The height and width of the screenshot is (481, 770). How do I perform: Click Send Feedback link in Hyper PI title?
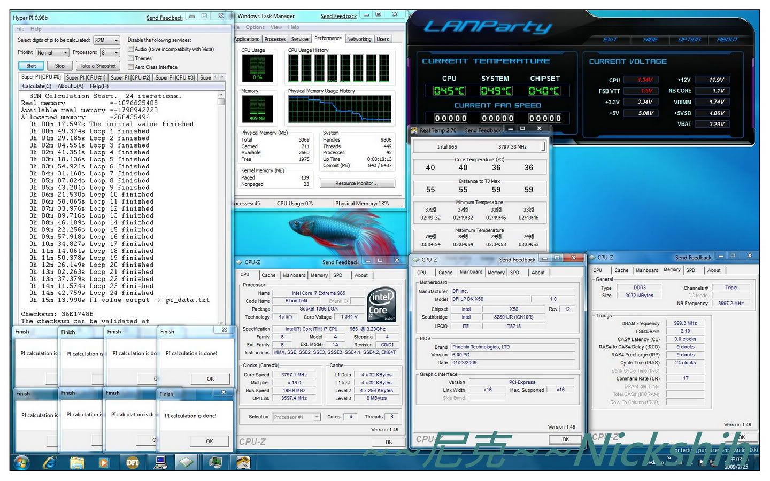[165, 18]
